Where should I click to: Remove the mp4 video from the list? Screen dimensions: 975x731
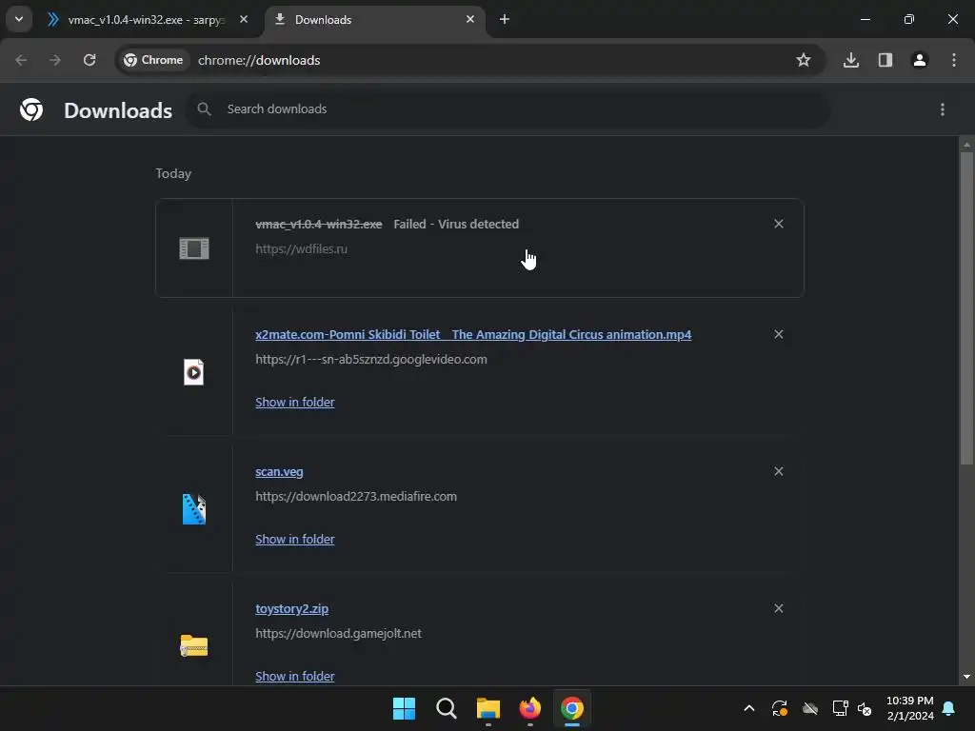click(x=779, y=334)
